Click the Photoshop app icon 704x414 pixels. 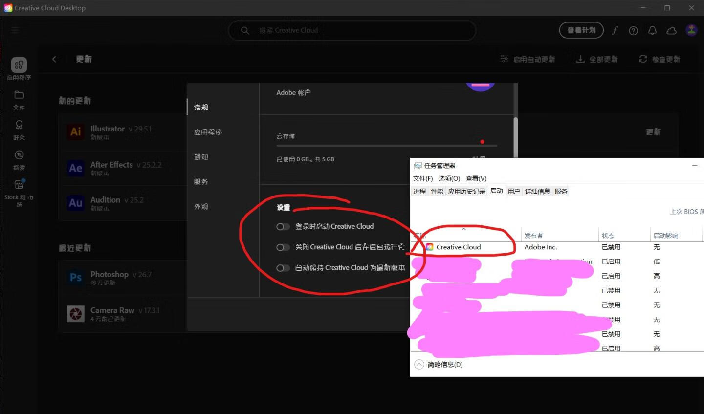coord(76,278)
